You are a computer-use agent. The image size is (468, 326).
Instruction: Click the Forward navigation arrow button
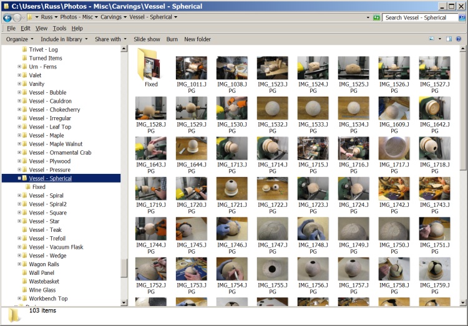[17, 17]
